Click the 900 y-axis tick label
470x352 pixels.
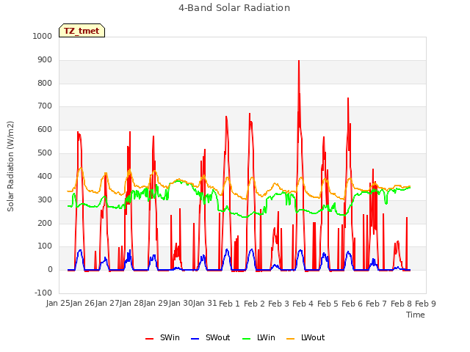tap(45, 59)
